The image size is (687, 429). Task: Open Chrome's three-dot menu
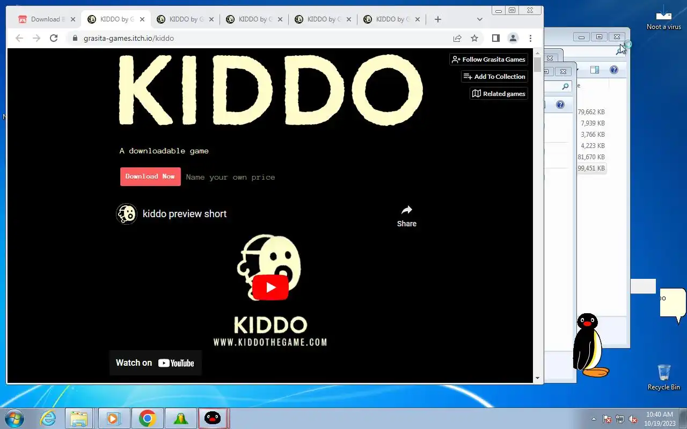coord(530,38)
